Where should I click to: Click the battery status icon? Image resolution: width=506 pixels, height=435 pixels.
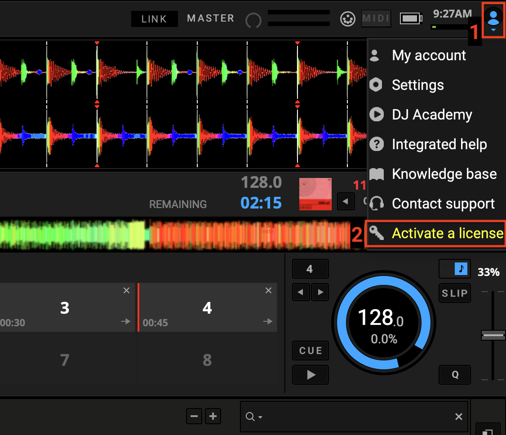point(411,19)
